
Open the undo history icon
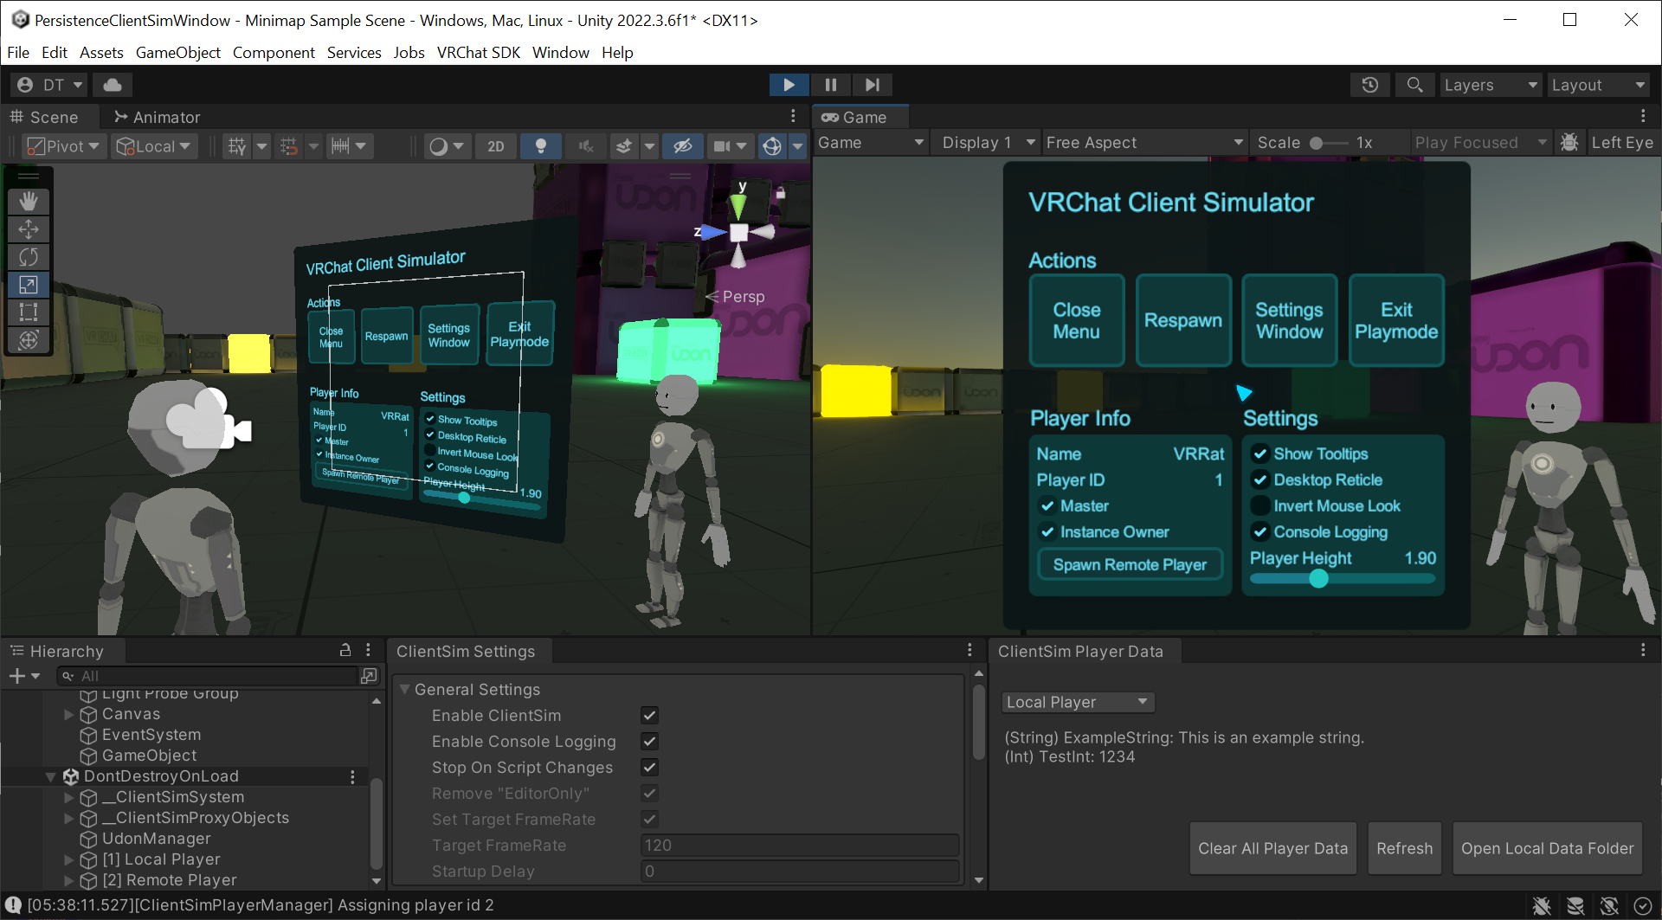pyautogui.click(x=1369, y=85)
